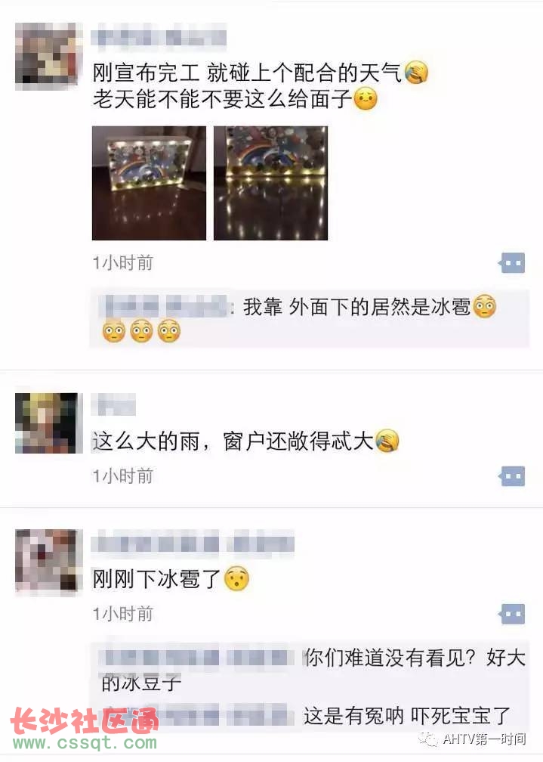Viewport: 543px width, 762px height.
Task: Open the right rainbow frame photo
Action: pyautogui.click(x=271, y=183)
